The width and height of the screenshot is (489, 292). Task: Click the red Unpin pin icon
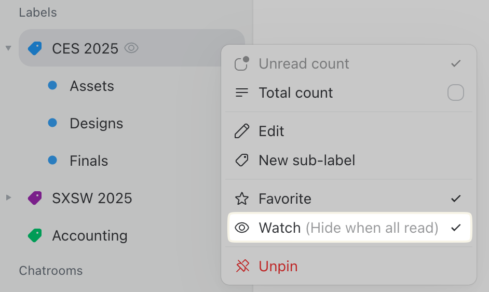tap(242, 267)
